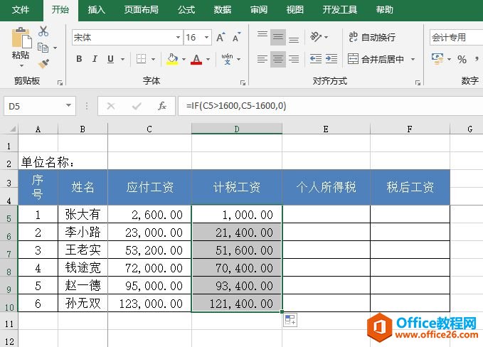Viewport: 483px width, 347px height.
Task: Toggle Bold formatting
Action: pos(78,59)
